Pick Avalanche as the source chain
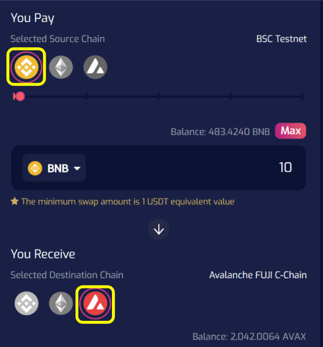This screenshot has height=347, width=323. coord(95,67)
